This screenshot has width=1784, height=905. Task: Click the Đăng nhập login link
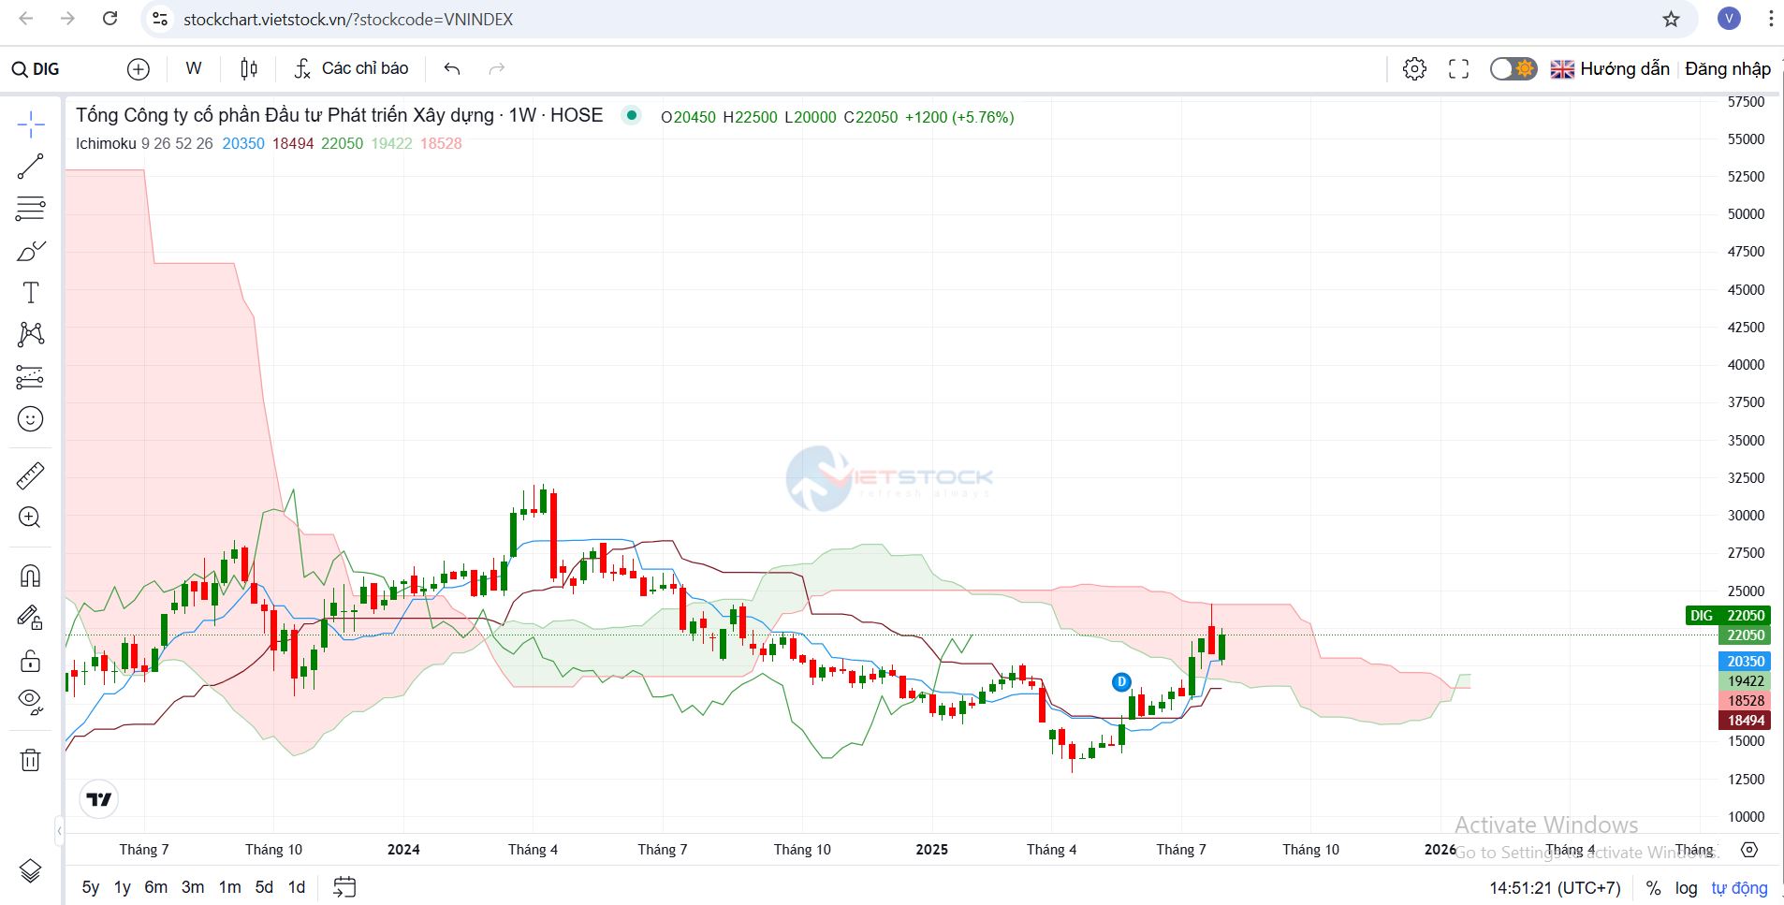coord(1728,68)
